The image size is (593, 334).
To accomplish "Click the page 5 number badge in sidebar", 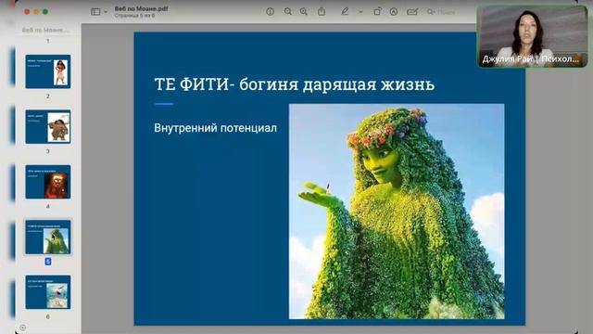I will 48,262.
